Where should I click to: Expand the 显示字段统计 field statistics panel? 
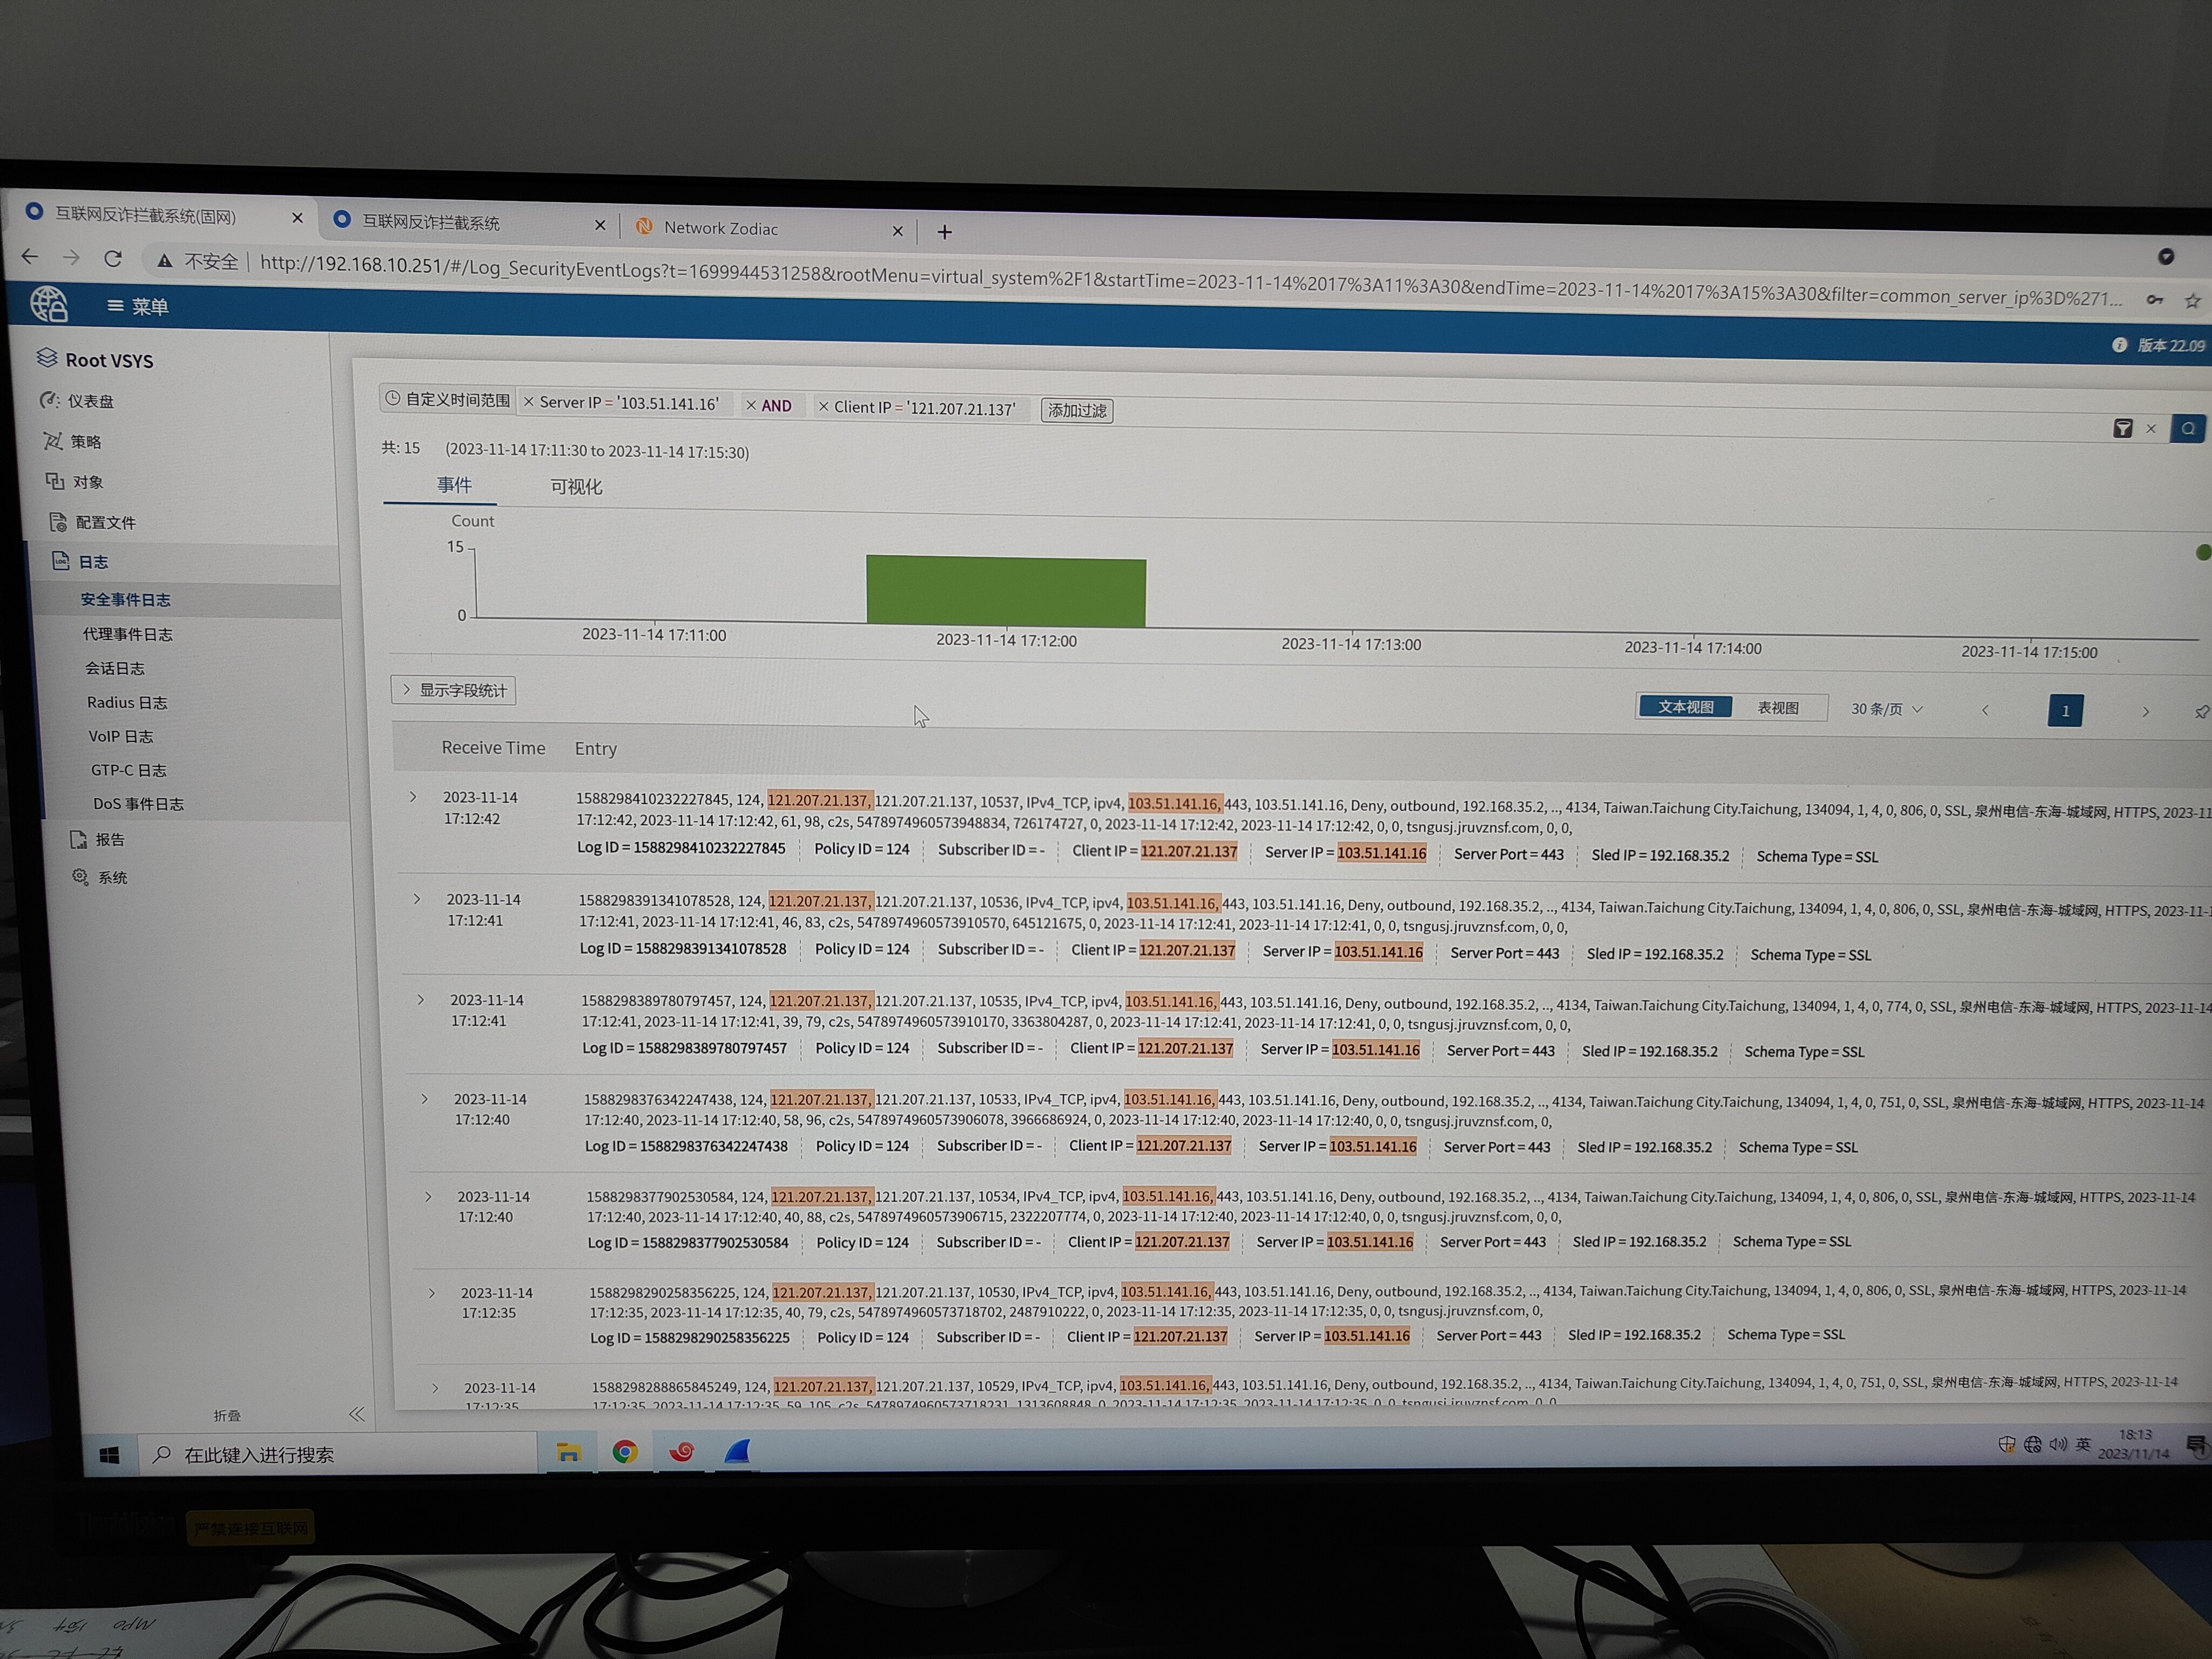454,690
